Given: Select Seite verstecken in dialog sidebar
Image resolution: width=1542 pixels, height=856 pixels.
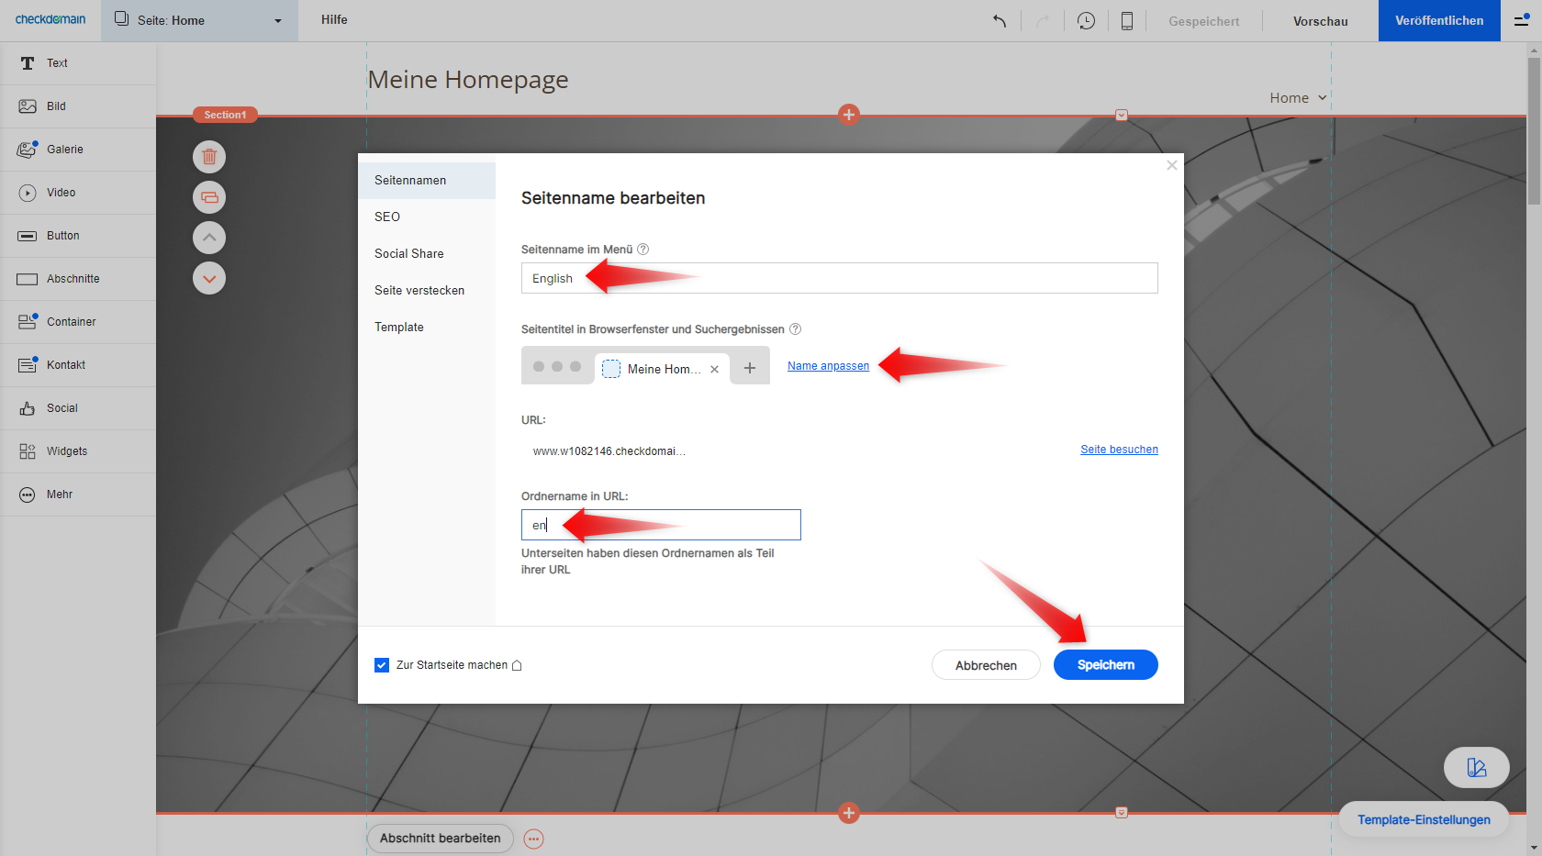Looking at the screenshot, I should click(419, 291).
